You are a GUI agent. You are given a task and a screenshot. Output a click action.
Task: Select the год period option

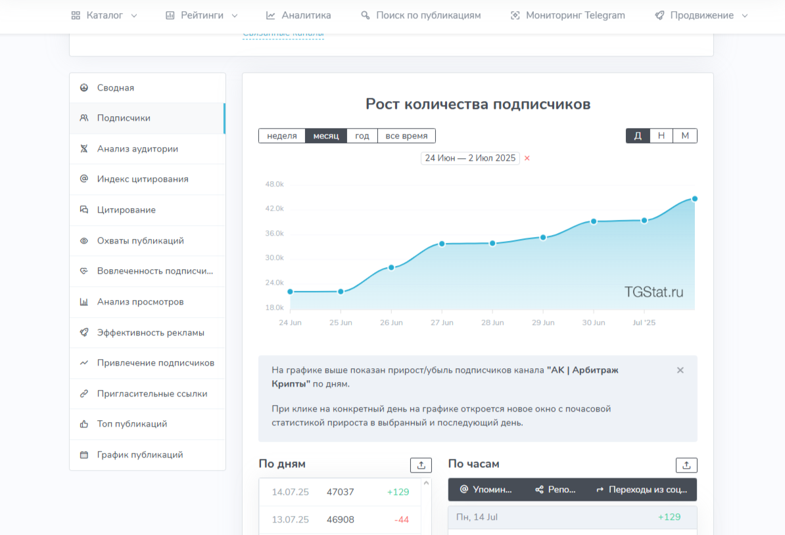tap(362, 136)
